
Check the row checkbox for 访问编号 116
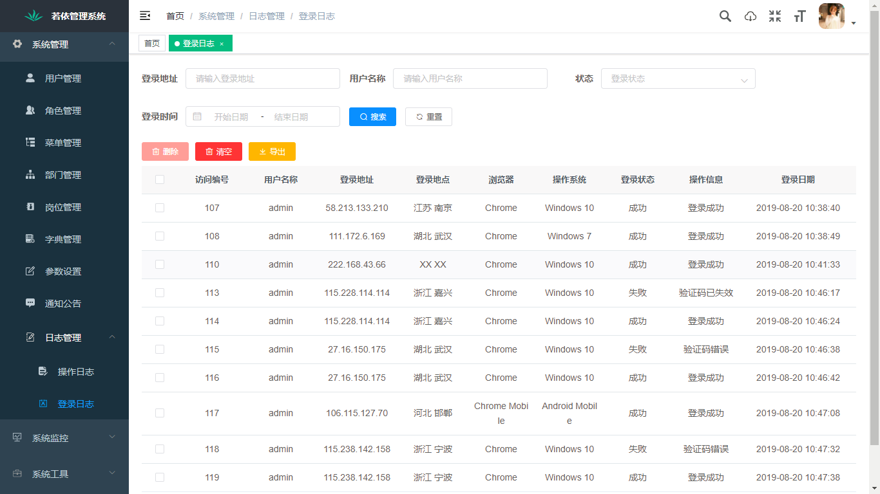click(x=160, y=378)
